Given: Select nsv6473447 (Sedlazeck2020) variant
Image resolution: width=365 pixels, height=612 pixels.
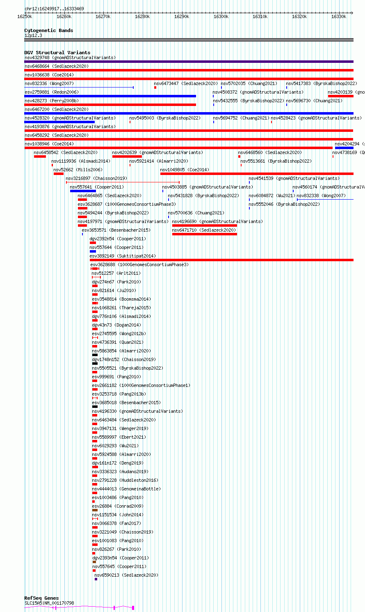Looking at the screenshot, I should tap(186, 83).
